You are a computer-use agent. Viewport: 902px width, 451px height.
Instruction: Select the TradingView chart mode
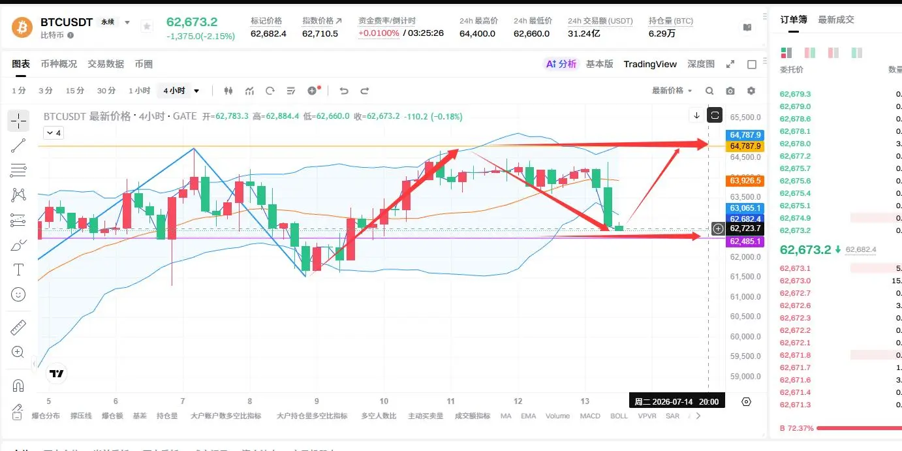(650, 64)
